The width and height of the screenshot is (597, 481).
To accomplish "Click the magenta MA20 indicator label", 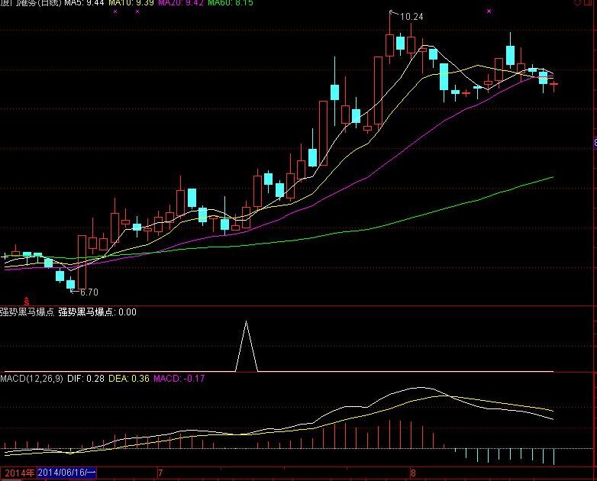I will coord(180,4).
